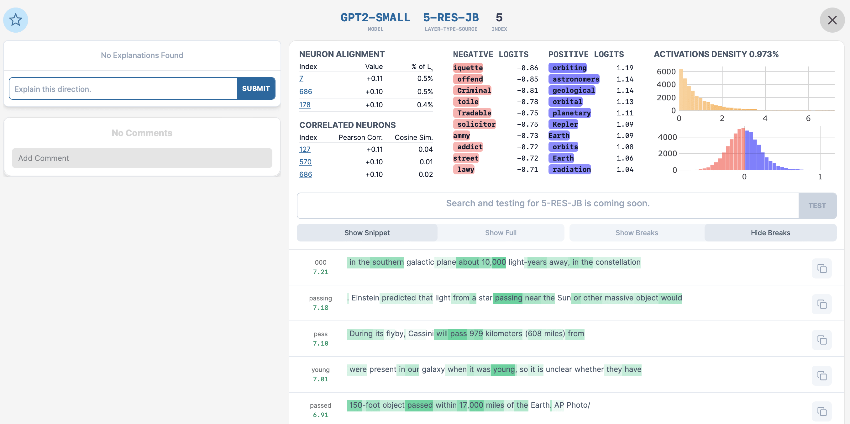Switch to Show Full text
The height and width of the screenshot is (424, 850).
tap(500, 233)
